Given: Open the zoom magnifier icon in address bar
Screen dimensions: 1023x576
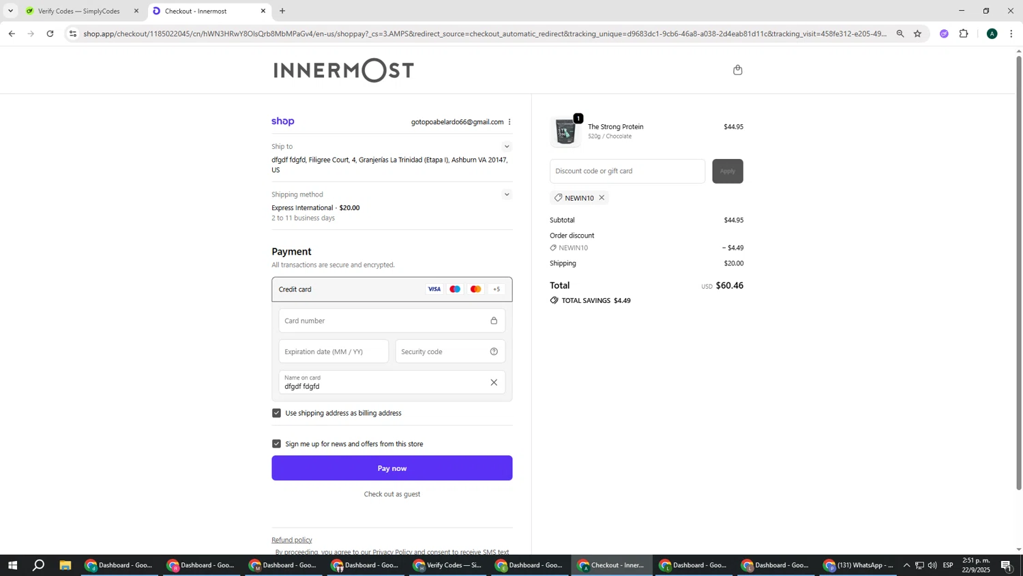Looking at the screenshot, I should (x=900, y=33).
